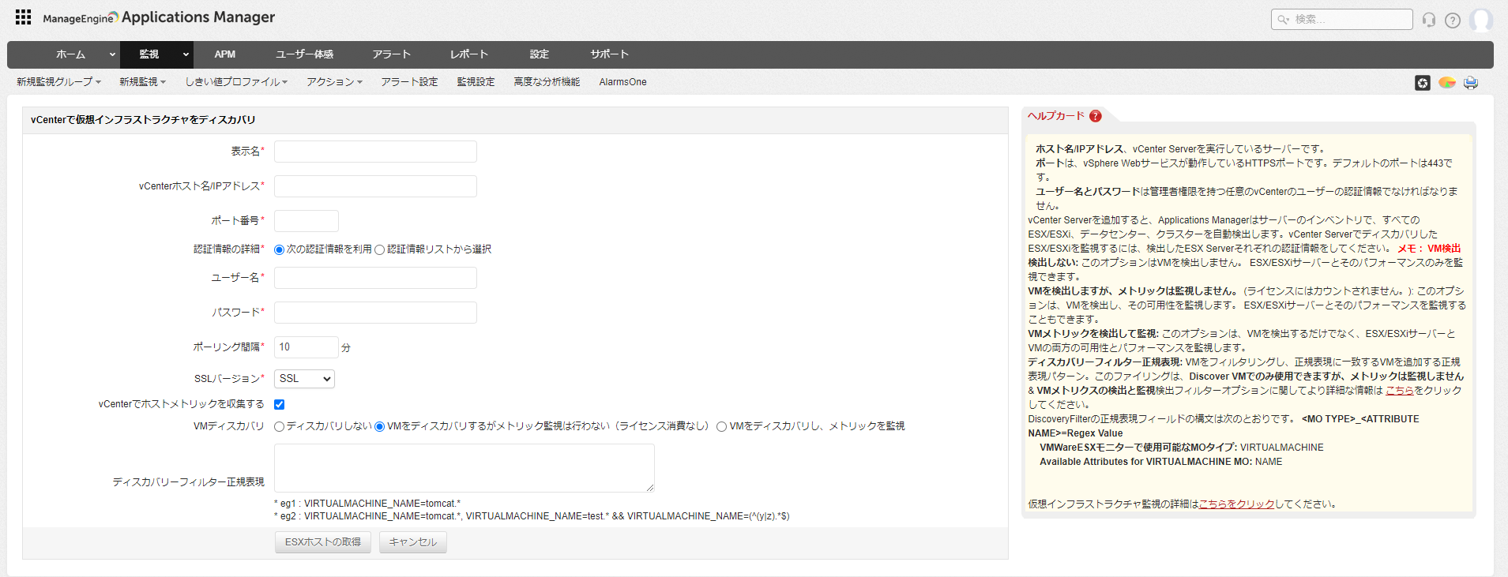Click the vCenterホスト名/IPアドレス input field
Image resolution: width=1508 pixels, height=577 pixels.
tap(375, 186)
